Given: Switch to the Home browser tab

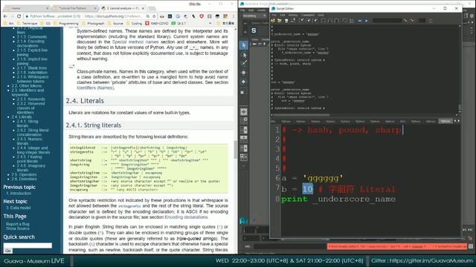Looking at the screenshot, I should coord(26,8).
